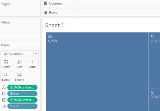Open the Color marks card
The image size is (160, 111).
(x=6, y=64)
